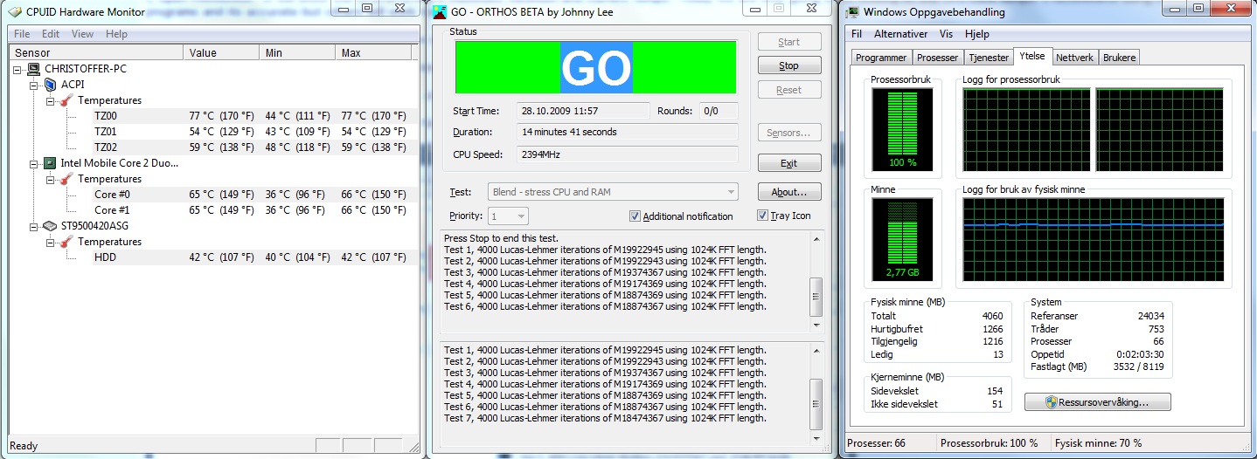Collapse HDD Temperatures branch

click(51, 242)
